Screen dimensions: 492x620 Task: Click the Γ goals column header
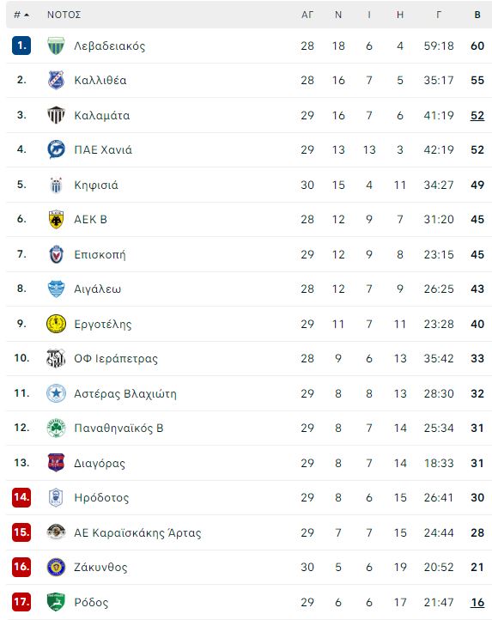(439, 15)
